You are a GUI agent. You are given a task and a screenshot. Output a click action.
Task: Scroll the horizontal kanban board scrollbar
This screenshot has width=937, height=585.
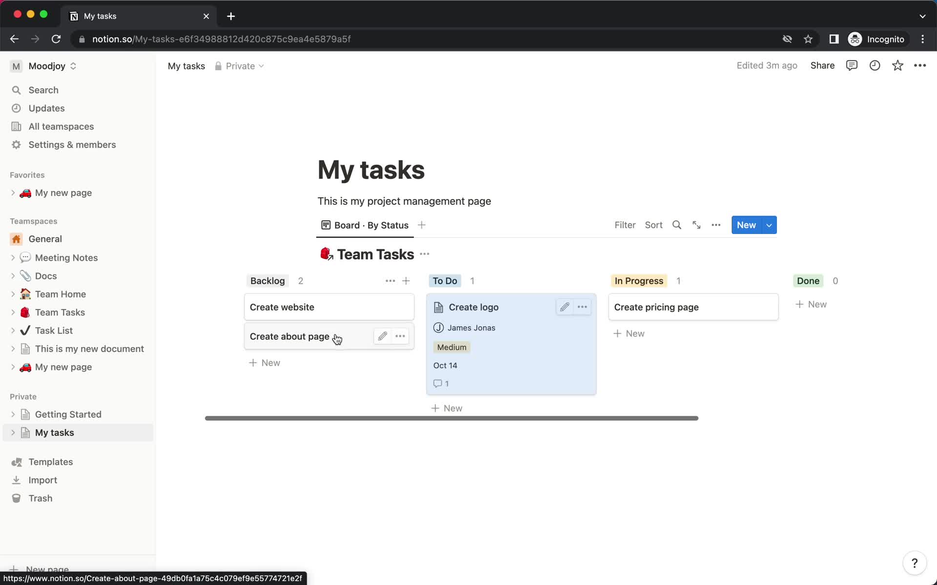pyautogui.click(x=451, y=418)
